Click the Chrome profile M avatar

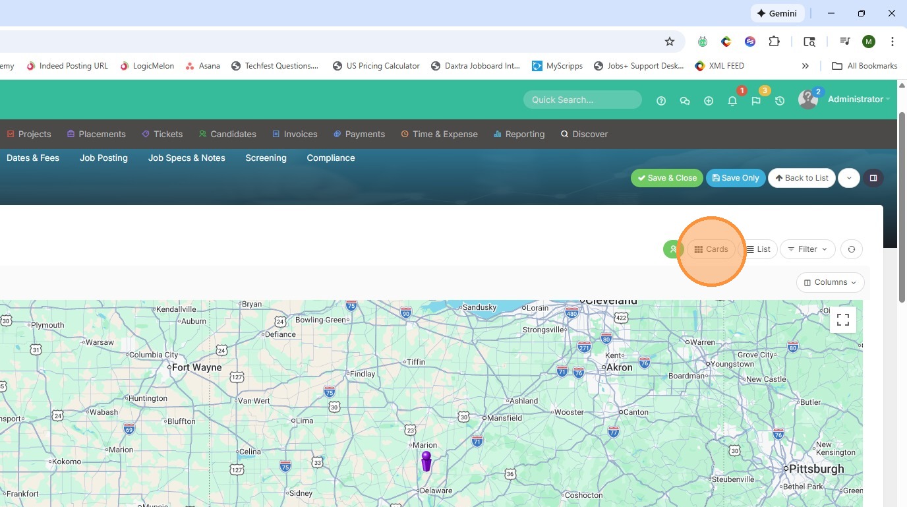[x=869, y=42]
